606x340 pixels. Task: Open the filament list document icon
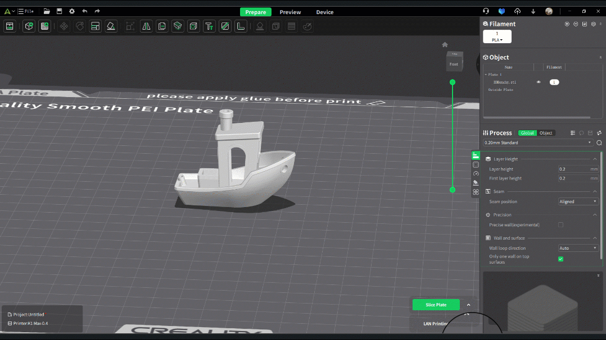[585, 24]
